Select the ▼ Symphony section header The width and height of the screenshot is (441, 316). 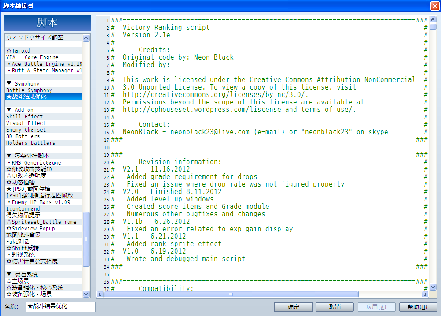(44, 83)
